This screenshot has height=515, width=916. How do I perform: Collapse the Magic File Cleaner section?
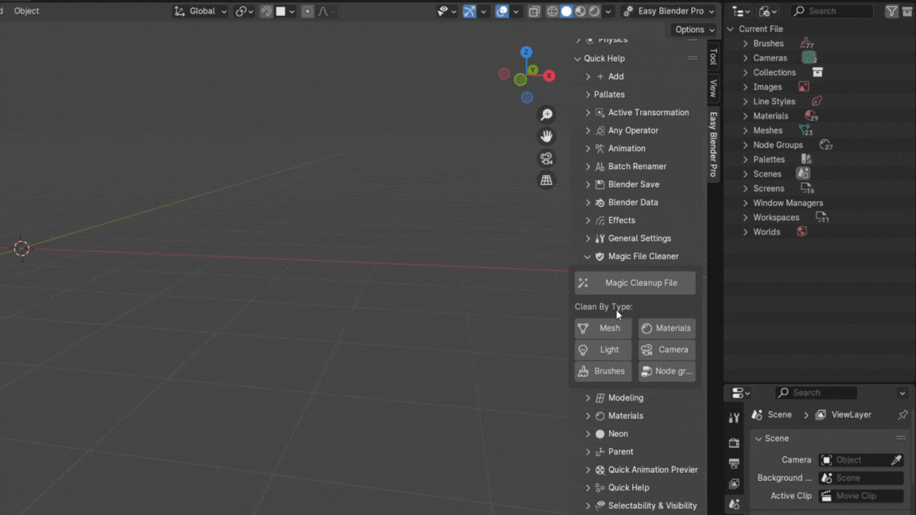588,257
